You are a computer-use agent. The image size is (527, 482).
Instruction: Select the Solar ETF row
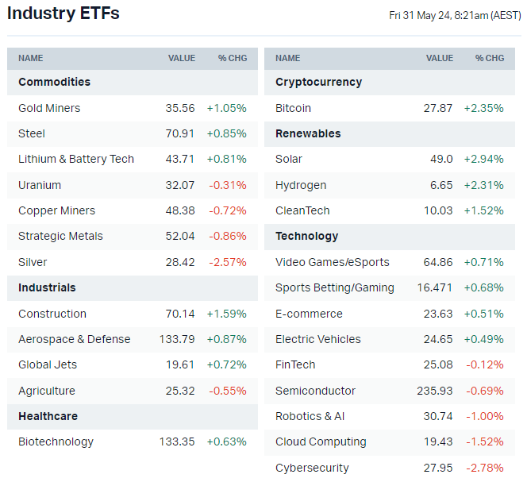pos(289,159)
